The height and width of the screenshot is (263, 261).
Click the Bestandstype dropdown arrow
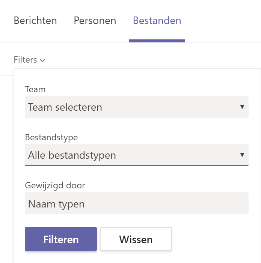[x=242, y=155]
